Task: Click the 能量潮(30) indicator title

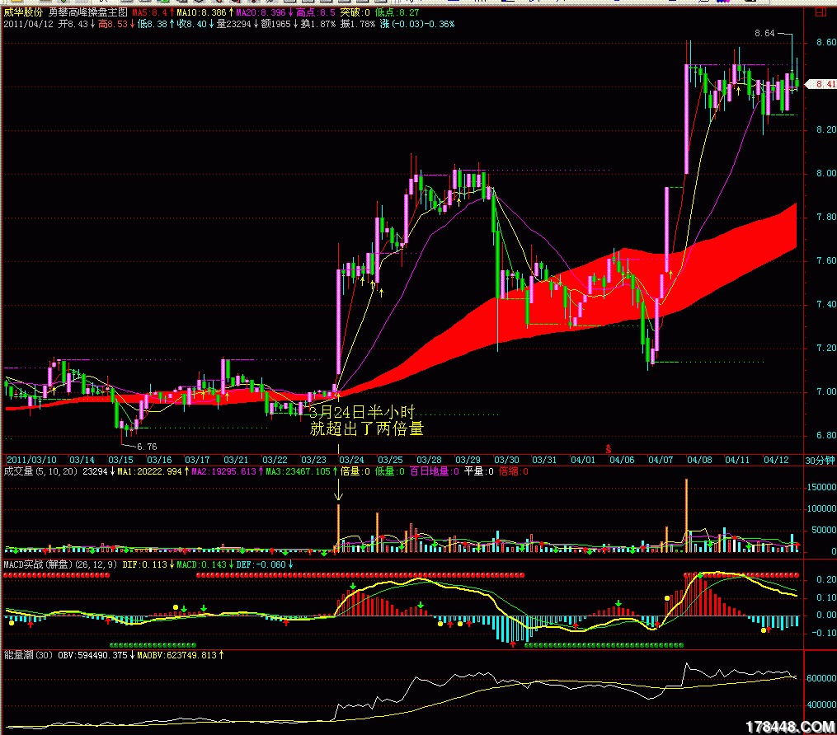Action: (28, 655)
